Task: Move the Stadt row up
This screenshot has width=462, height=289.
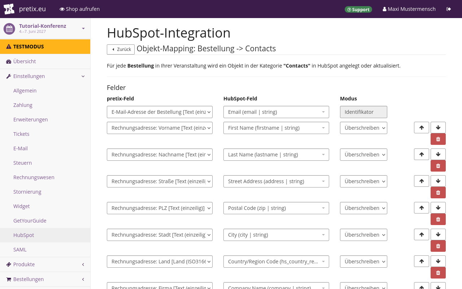Action: click(x=422, y=234)
